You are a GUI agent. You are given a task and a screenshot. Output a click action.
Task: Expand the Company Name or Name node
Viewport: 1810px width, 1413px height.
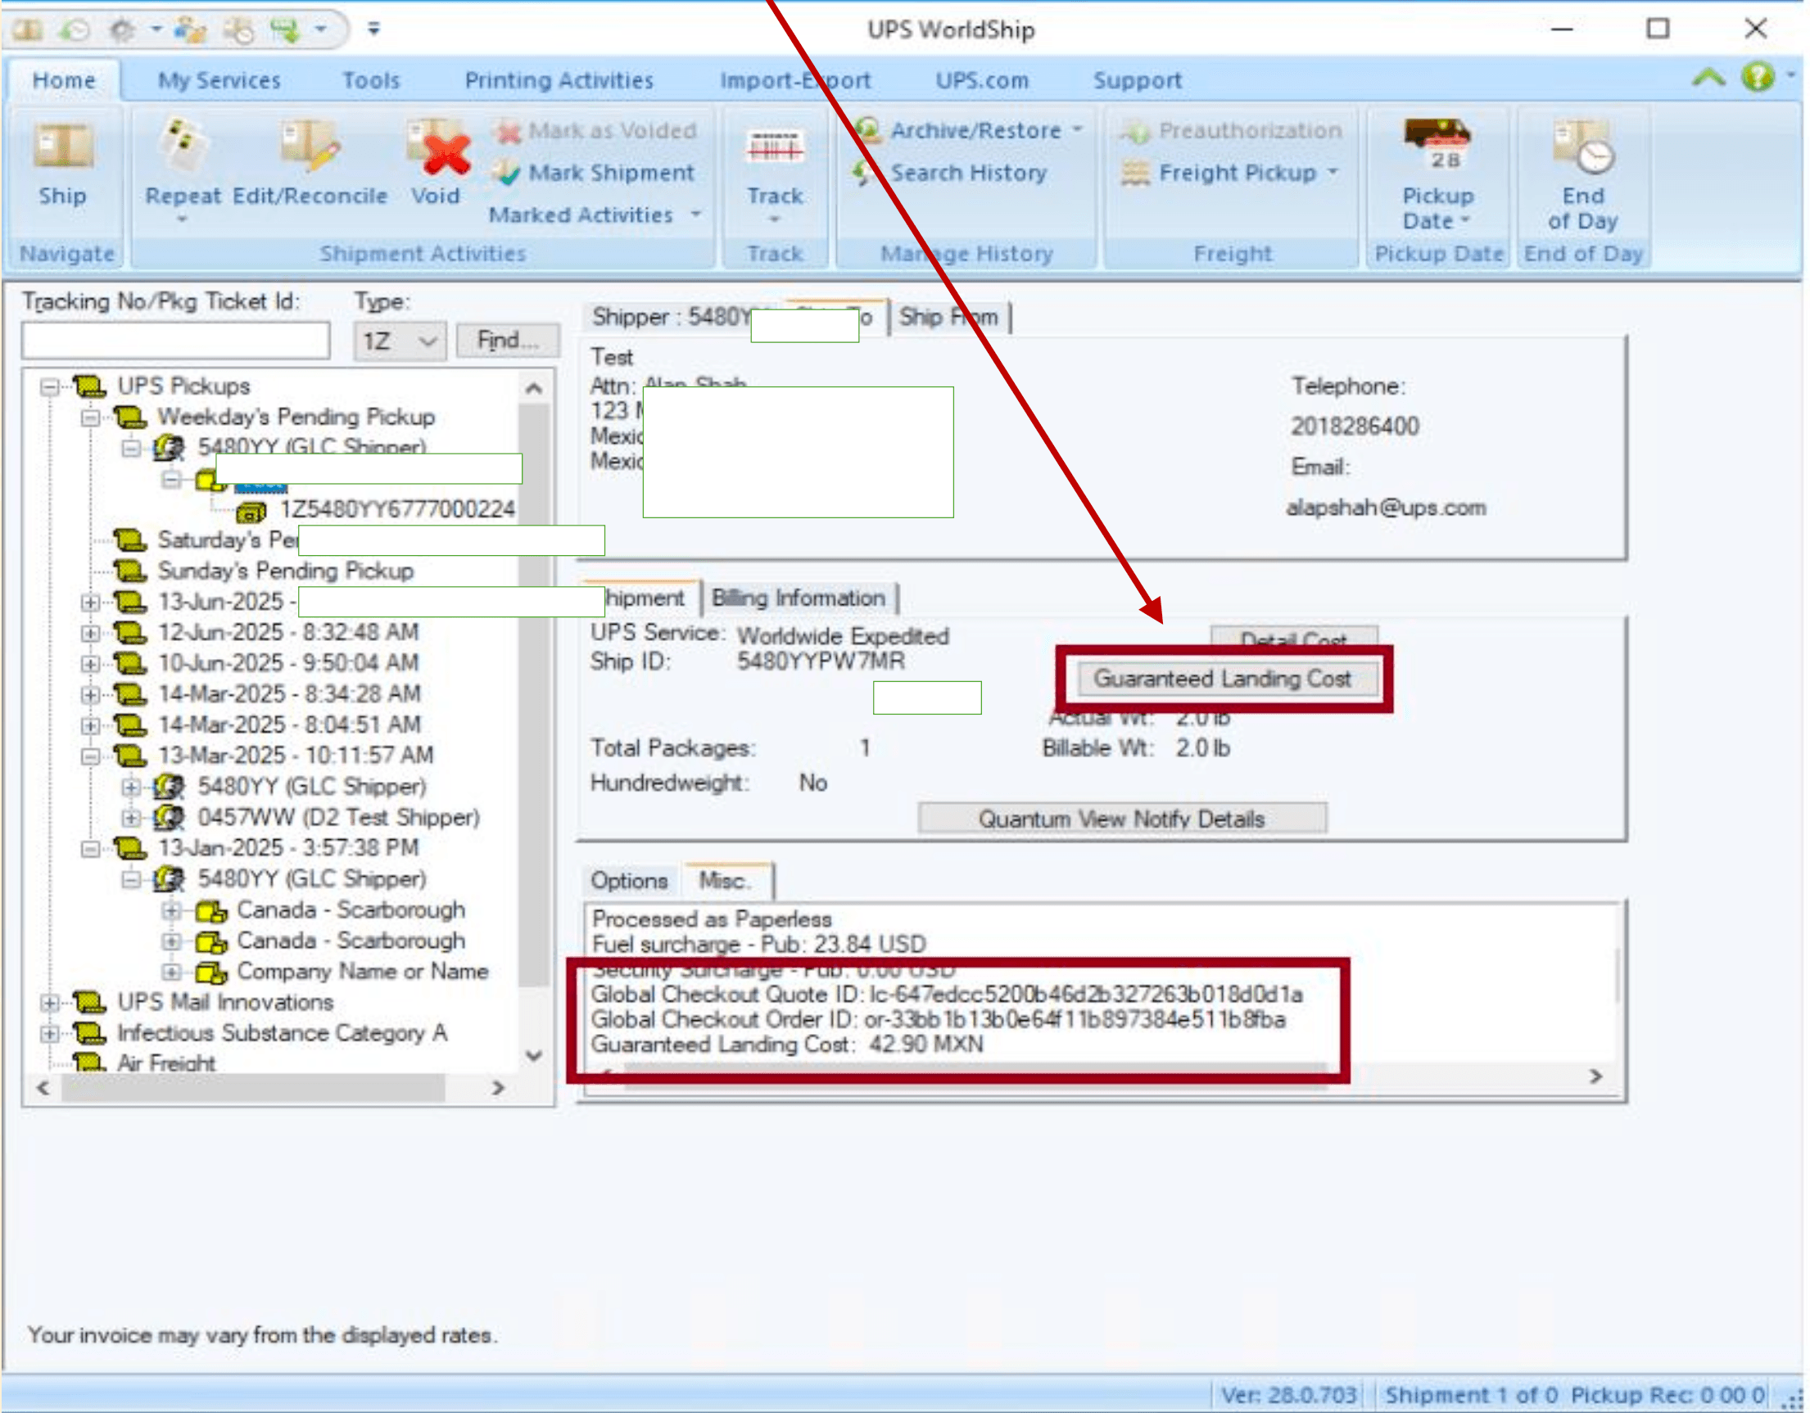pos(170,973)
